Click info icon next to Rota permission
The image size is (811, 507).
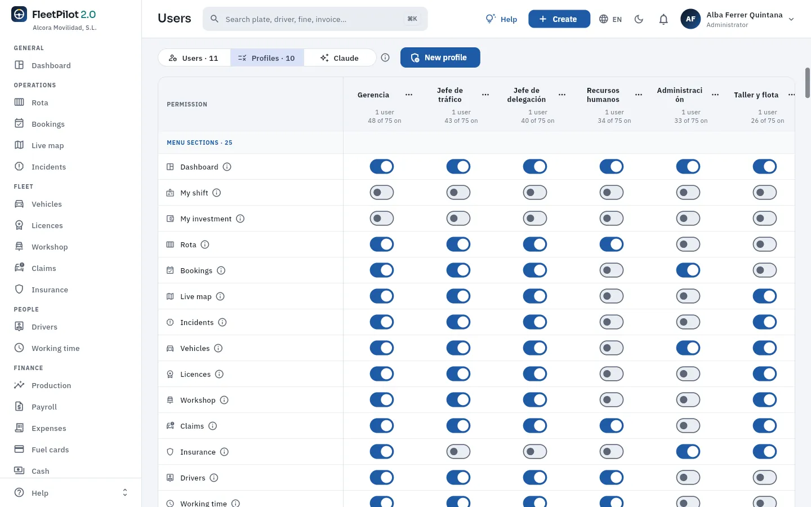click(x=205, y=244)
